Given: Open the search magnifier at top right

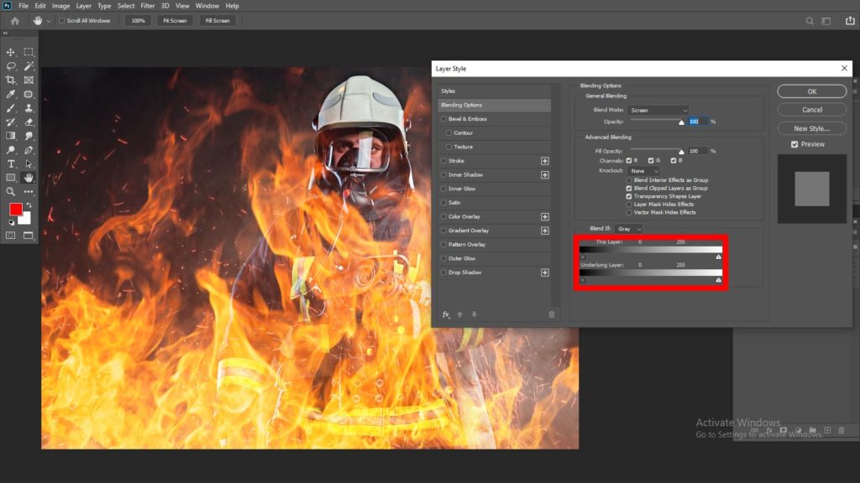Looking at the screenshot, I should (x=810, y=21).
